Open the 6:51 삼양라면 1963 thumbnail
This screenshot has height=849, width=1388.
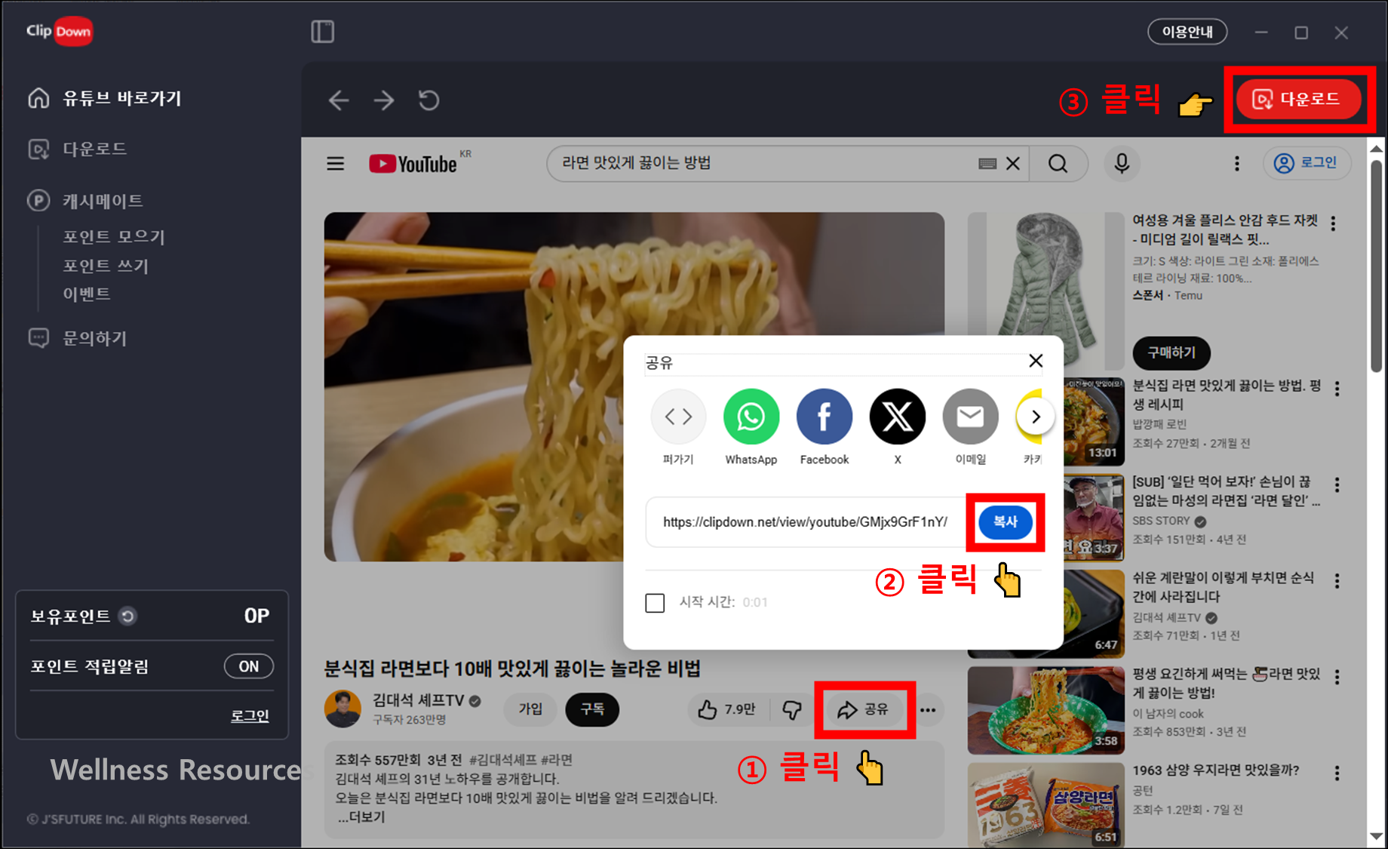point(1046,805)
